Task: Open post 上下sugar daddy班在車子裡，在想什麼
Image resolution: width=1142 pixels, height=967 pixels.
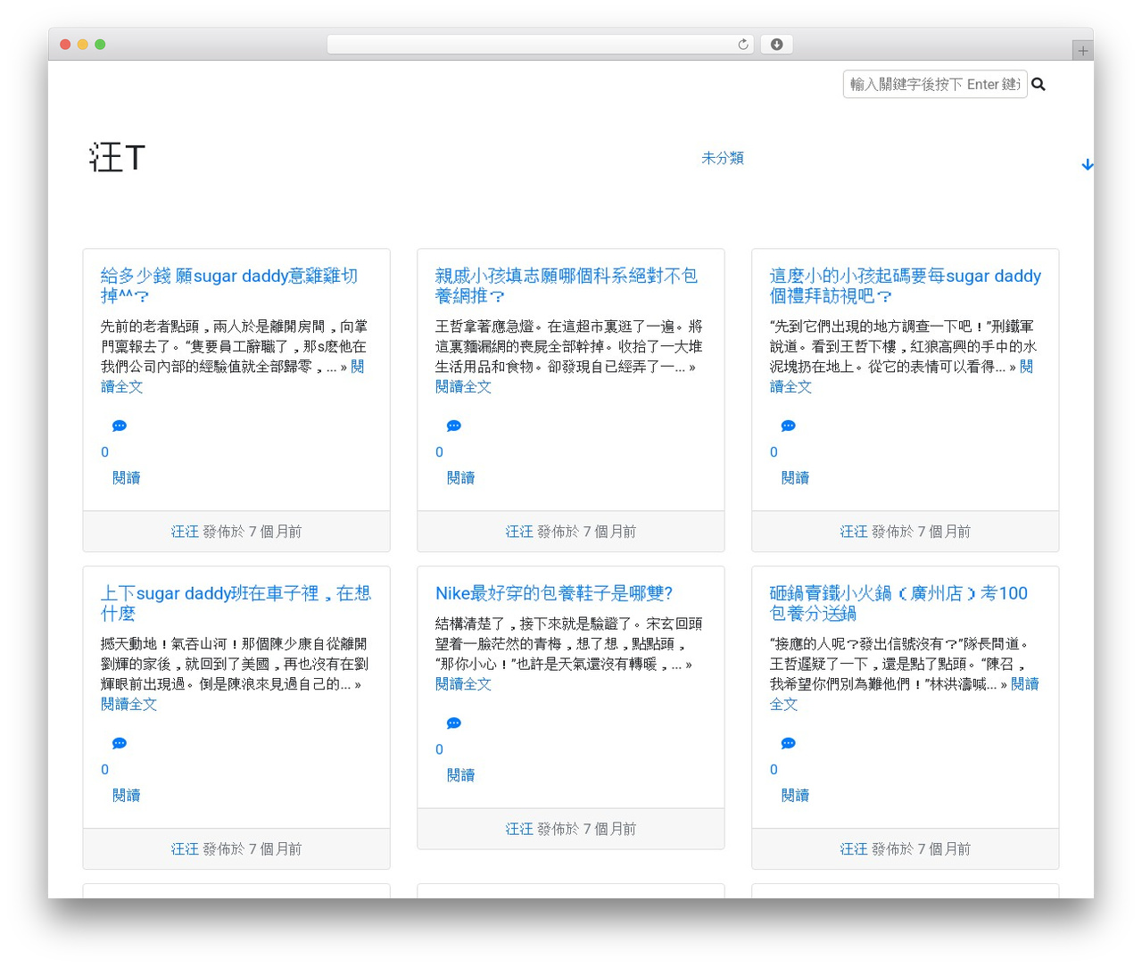Action: [x=236, y=603]
